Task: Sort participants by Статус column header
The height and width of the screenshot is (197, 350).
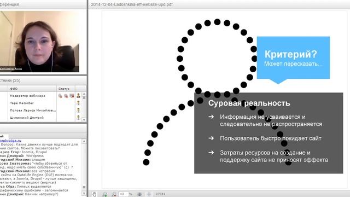Action: click(66, 89)
